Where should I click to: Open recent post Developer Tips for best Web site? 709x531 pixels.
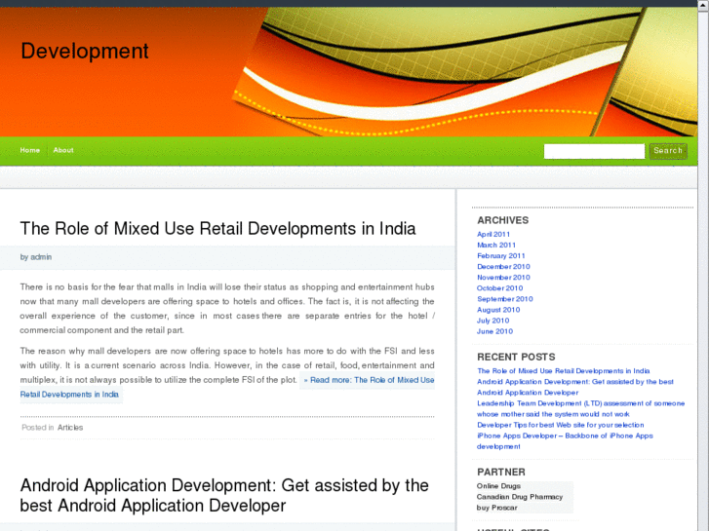pos(560,425)
